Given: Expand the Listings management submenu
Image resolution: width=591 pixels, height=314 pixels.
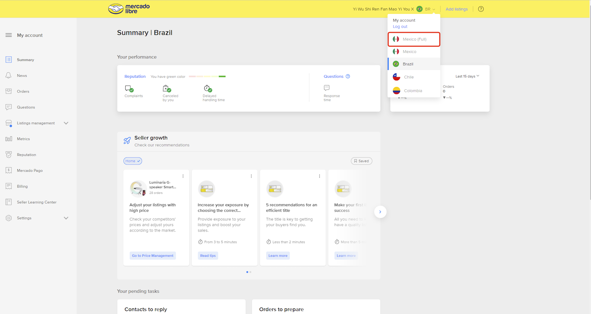Looking at the screenshot, I should tap(66, 123).
